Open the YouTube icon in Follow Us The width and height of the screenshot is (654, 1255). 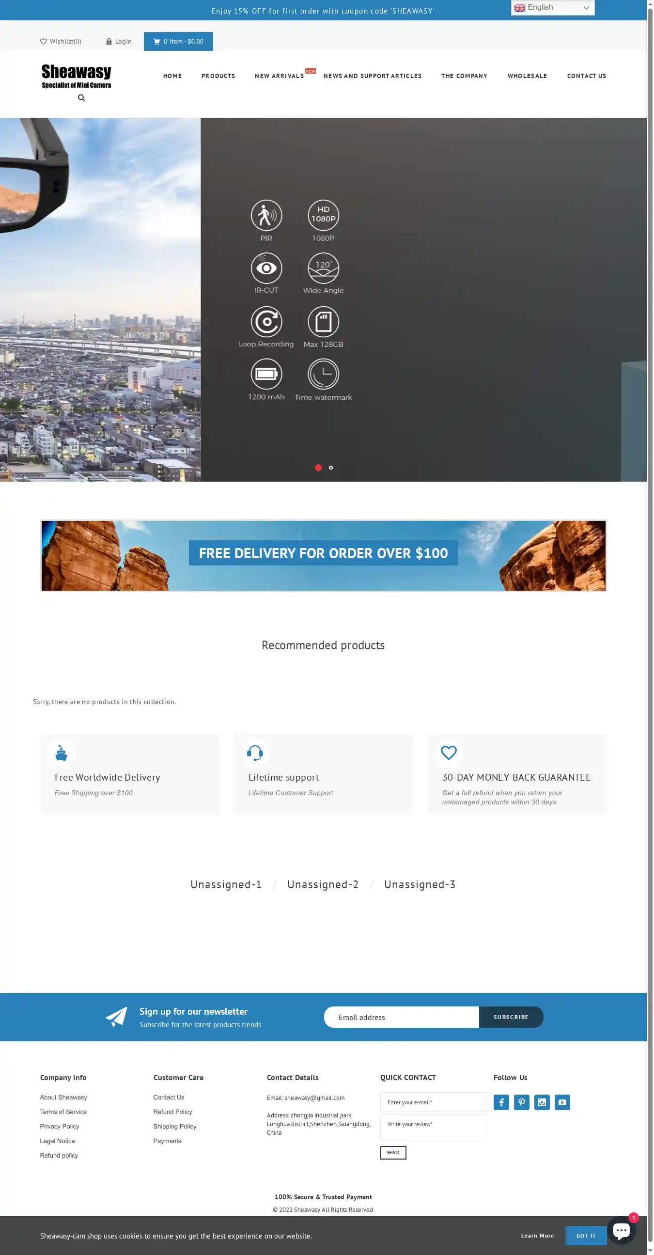click(x=562, y=1102)
